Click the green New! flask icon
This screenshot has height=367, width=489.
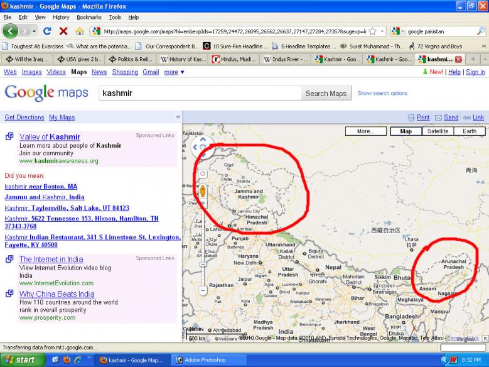pyautogui.click(x=425, y=72)
